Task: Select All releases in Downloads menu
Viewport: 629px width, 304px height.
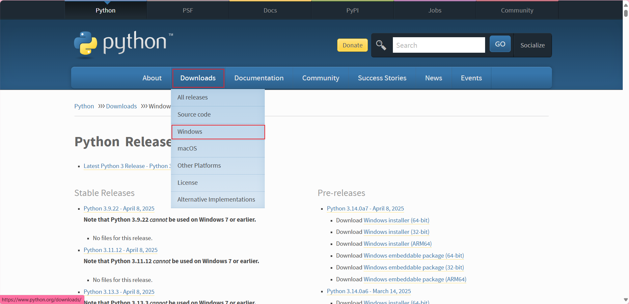Action: click(x=218, y=97)
